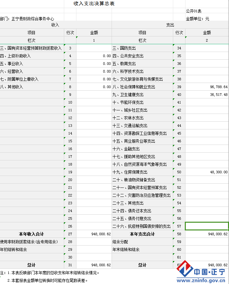Select the 收入 header cell

(x=55, y=25)
